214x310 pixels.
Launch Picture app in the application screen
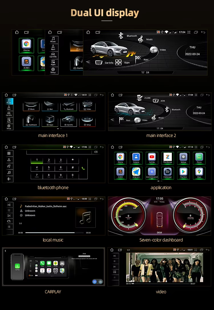[199, 158]
